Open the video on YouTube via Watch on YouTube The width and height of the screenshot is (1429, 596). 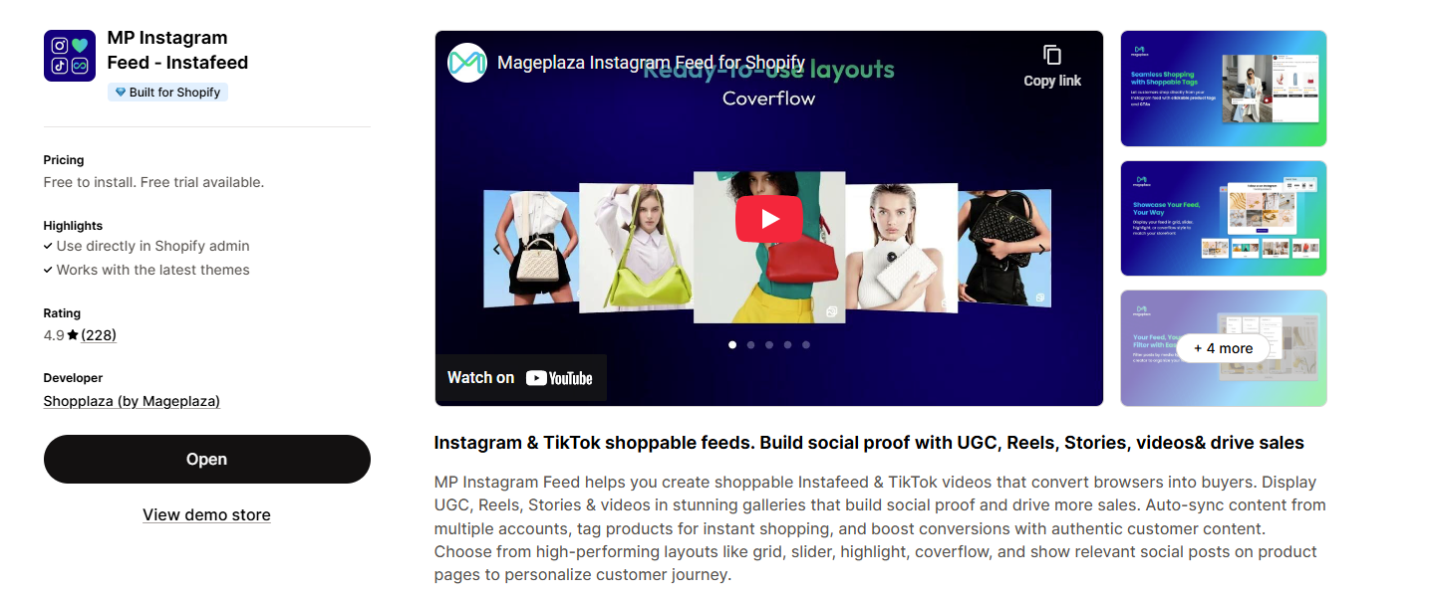[x=520, y=378]
